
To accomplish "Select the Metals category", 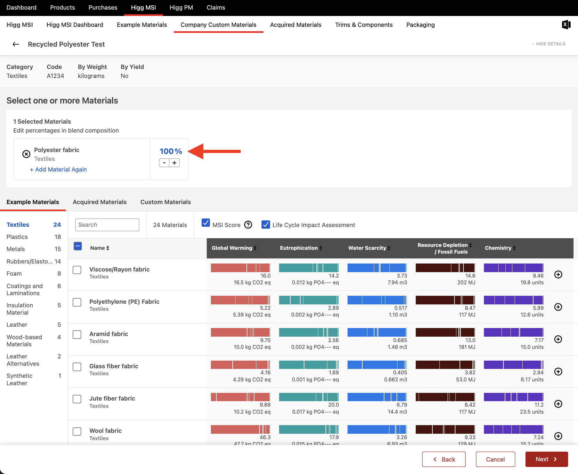I will click(34, 249).
